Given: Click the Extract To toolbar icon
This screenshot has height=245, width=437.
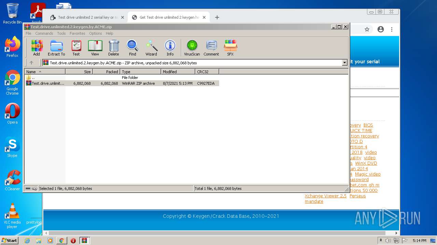Looking at the screenshot, I should point(56,48).
